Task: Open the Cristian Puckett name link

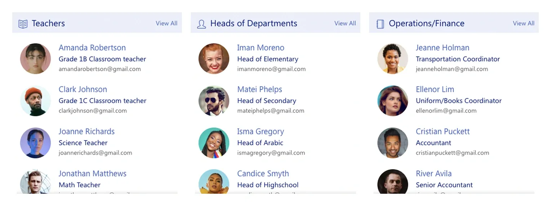Action: 443,132
